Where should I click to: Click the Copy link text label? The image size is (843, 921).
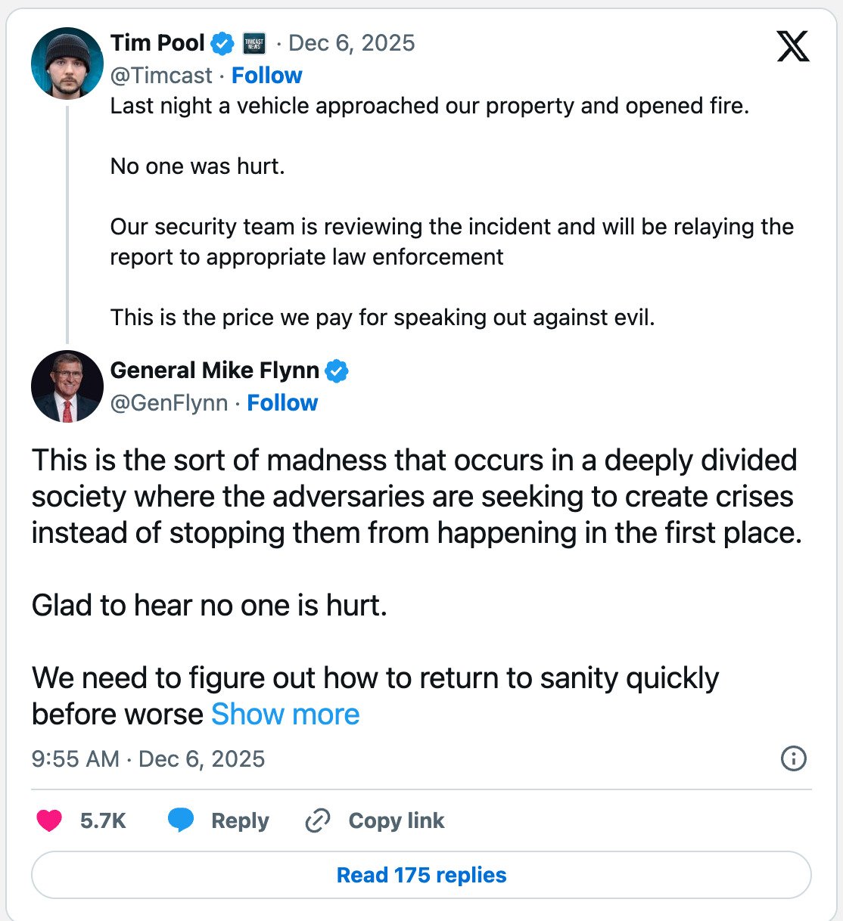coord(397,820)
